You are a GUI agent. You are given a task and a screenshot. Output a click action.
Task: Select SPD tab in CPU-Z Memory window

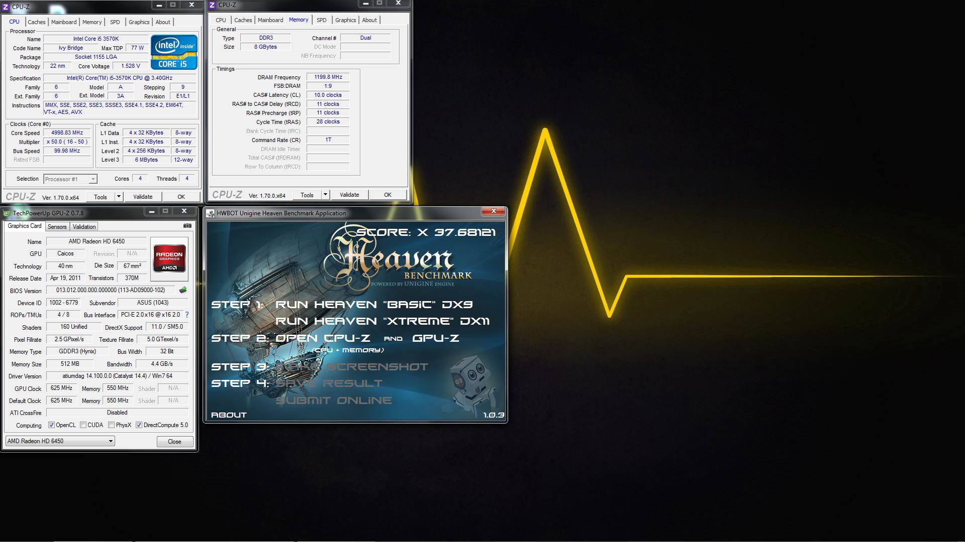[x=322, y=20]
